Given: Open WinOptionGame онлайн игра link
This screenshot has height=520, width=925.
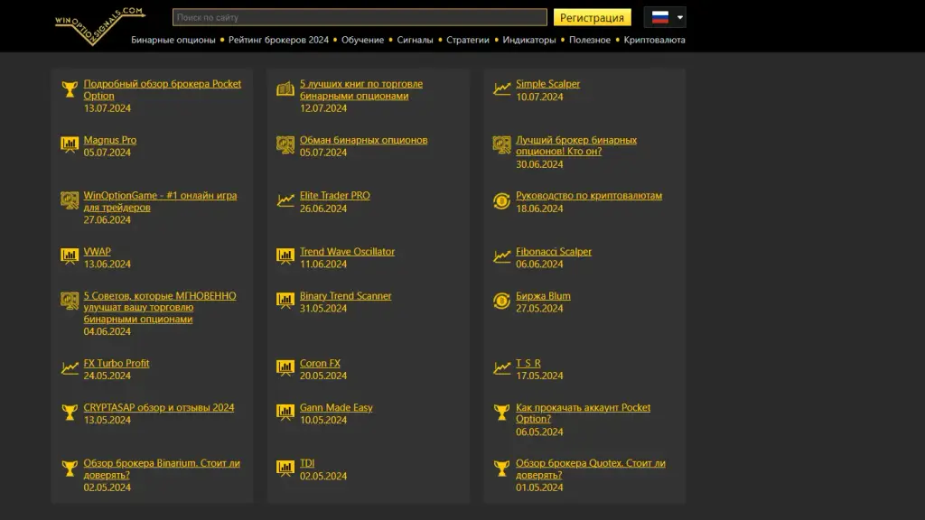Looking at the screenshot, I should click(x=160, y=201).
